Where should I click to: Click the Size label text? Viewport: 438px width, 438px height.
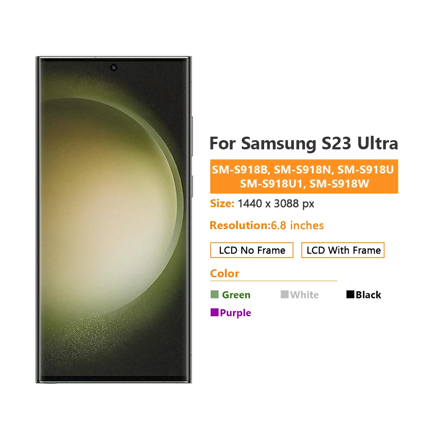tap(222, 204)
